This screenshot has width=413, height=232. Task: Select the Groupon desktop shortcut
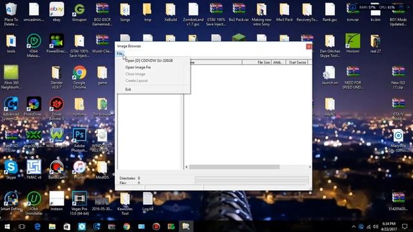pos(79,12)
